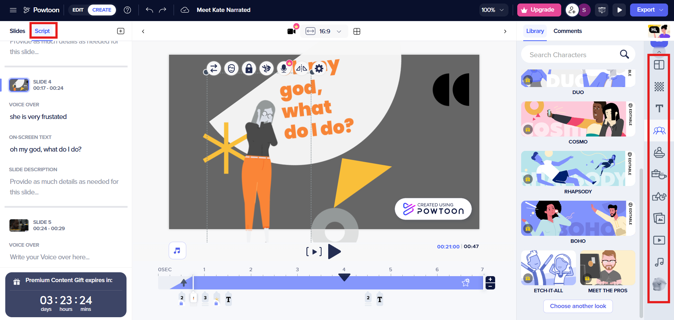Select the Slide 4 thumbnail
Image resolution: width=674 pixels, height=320 pixels.
click(x=19, y=85)
